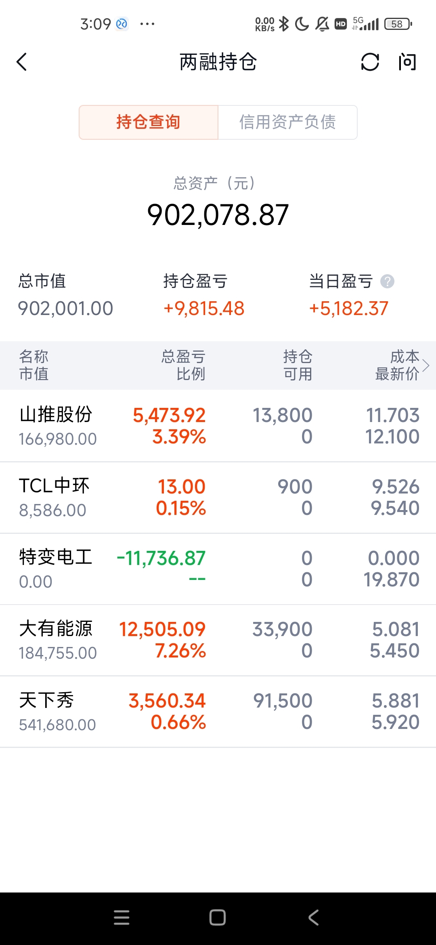Sort by 总盈亏 比例 column header
Image resolution: width=436 pixels, height=945 pixels.
(184, 365)
